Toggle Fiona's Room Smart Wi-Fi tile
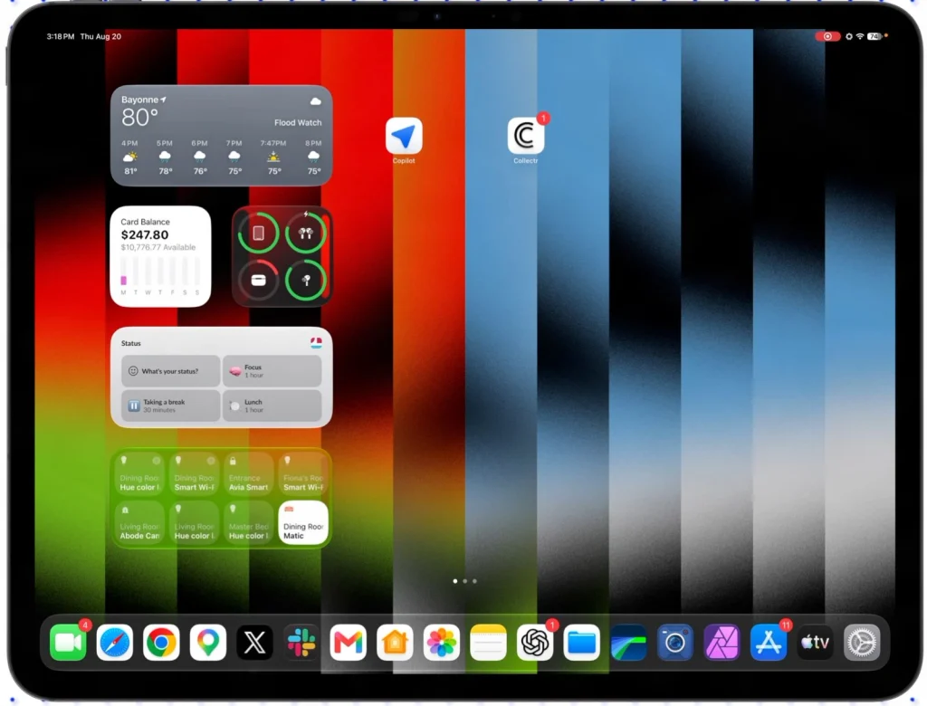Image resolution: width=927 pixels, height=706 pixels. pos(303,473)
